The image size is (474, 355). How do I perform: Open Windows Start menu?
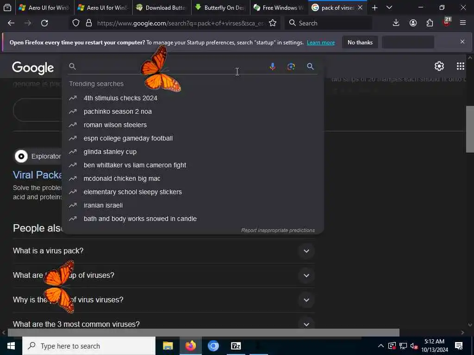pyautogui.click(x=11, y=346)
